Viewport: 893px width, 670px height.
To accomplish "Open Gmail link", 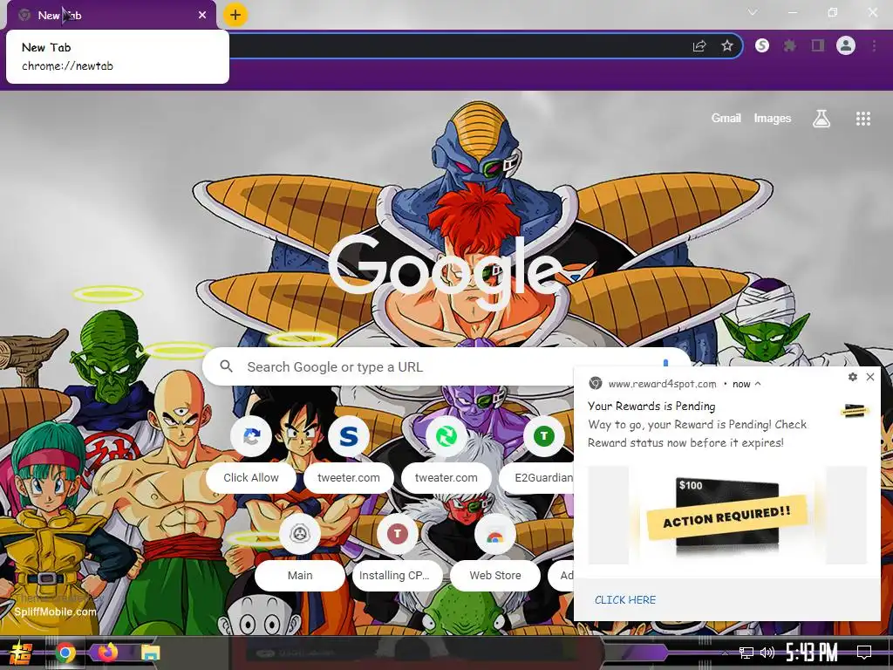I will point(726,118).
